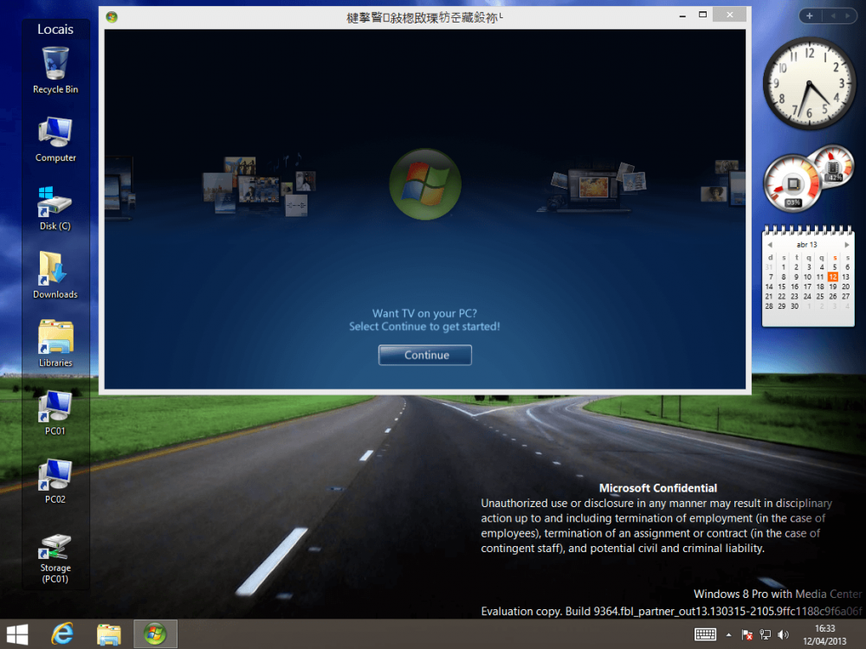This screenshot has width=866, height=649.
Task: Open the Libraries shortcut
Action: coord(55,344)
